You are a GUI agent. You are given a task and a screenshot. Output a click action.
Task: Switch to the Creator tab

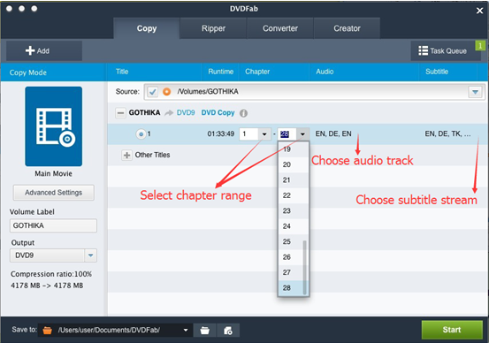347,28
